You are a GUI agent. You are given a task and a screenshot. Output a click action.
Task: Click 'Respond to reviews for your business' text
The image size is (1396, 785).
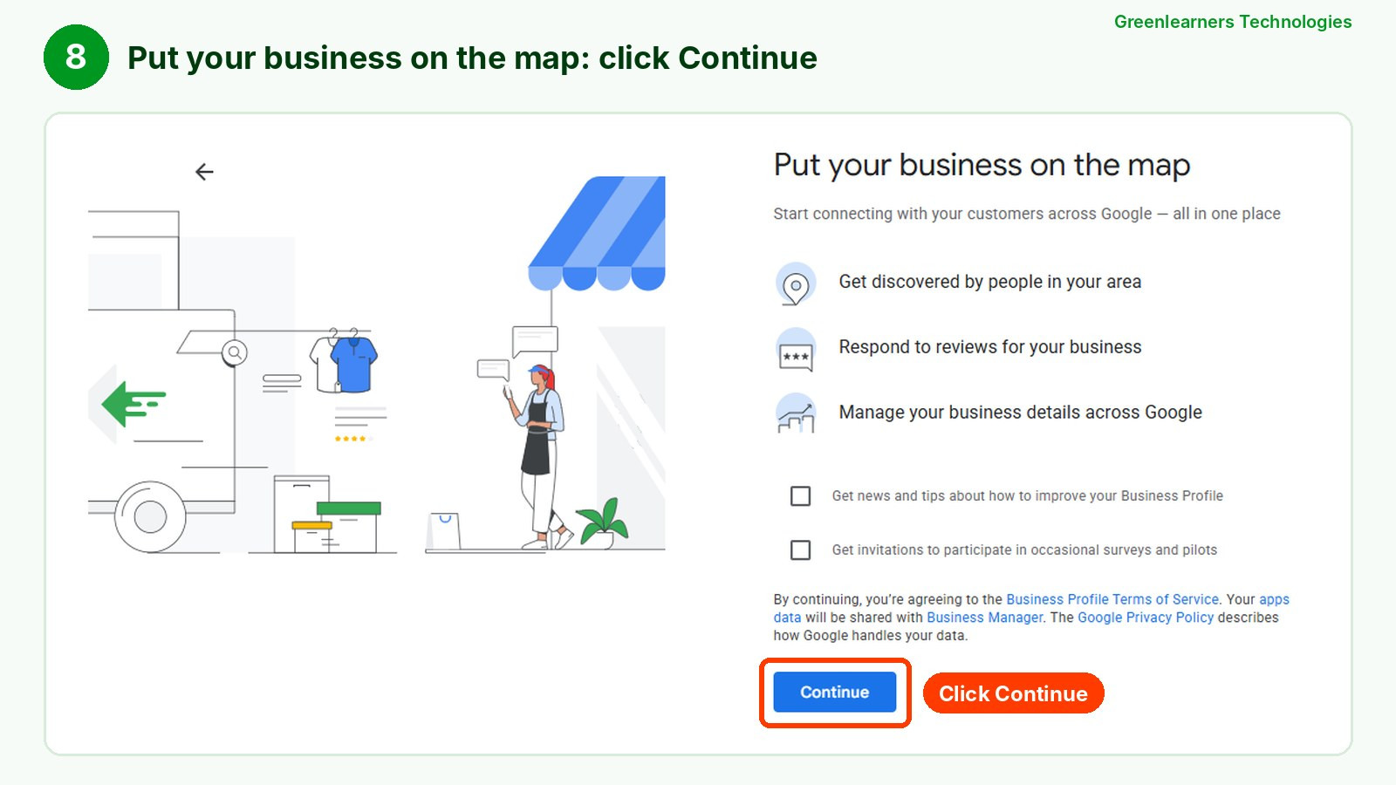pos(990,347)
